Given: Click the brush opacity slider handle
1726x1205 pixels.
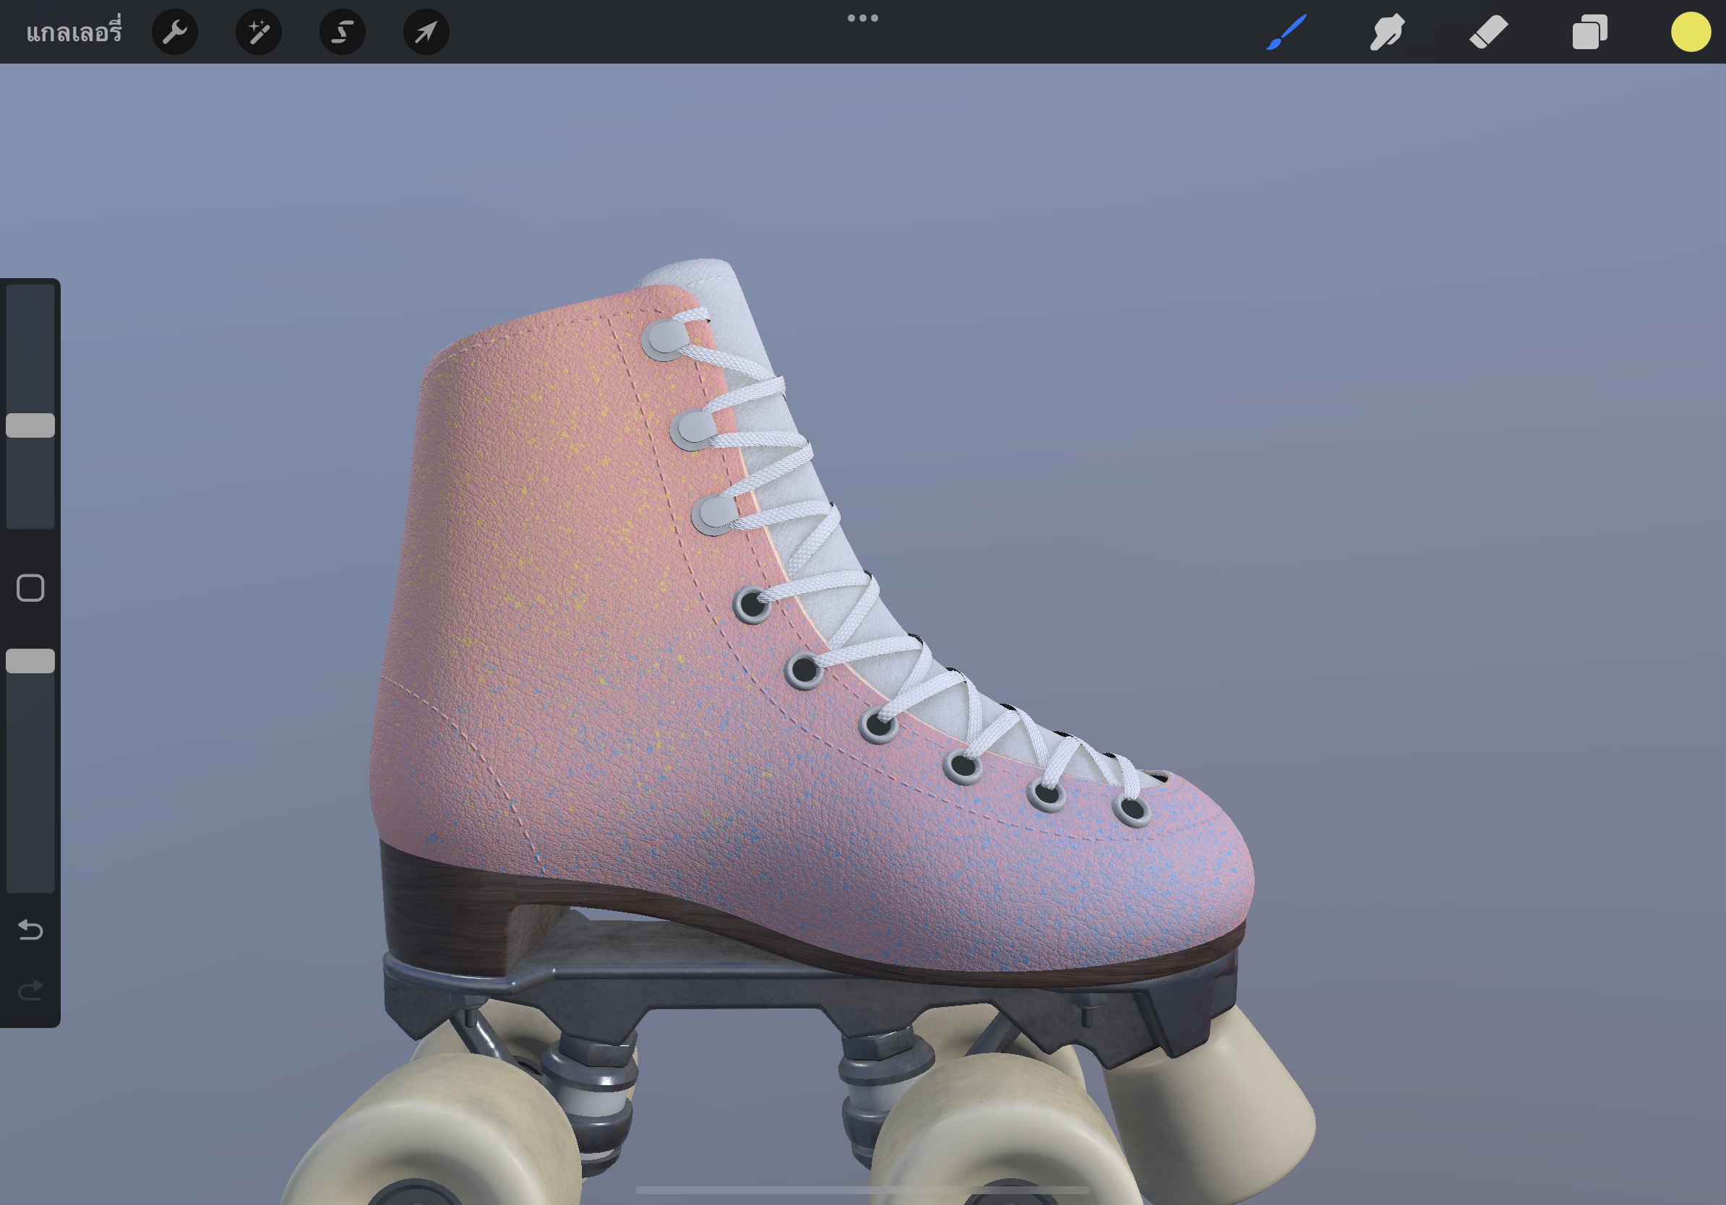Looking at the screenshot, I should pos(30,660).
